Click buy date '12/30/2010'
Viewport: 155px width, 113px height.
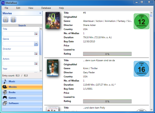[x=89, y=42]
